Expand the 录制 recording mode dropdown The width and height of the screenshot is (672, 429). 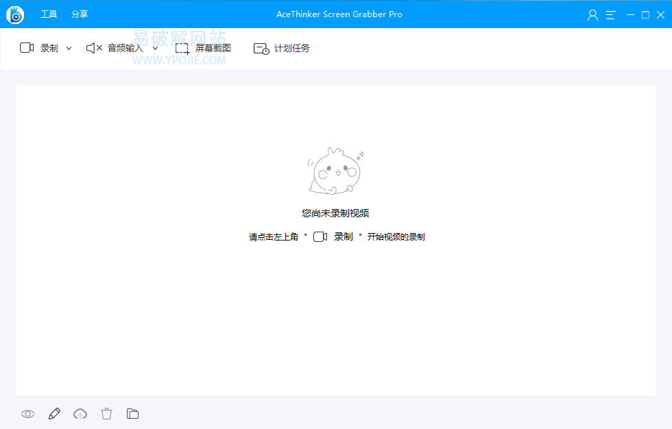tap(69, 48)
